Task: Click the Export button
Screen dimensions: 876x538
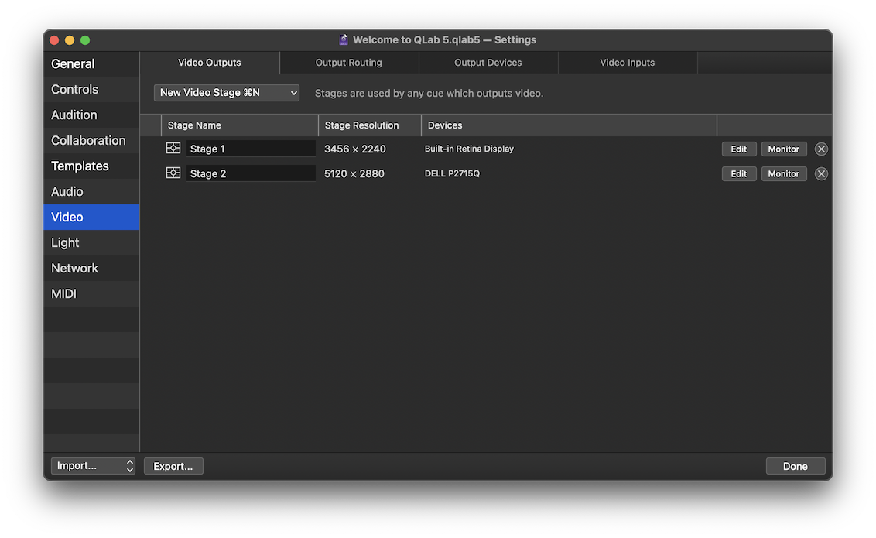Action: pyautogui.click(x=173, y=465)
